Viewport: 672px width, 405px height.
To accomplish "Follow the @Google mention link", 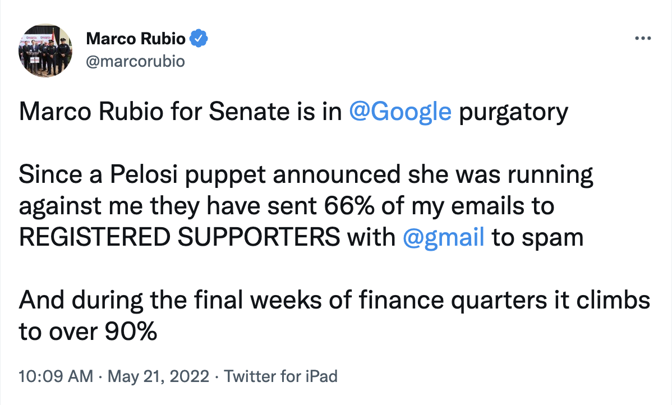I will point(399,112).
